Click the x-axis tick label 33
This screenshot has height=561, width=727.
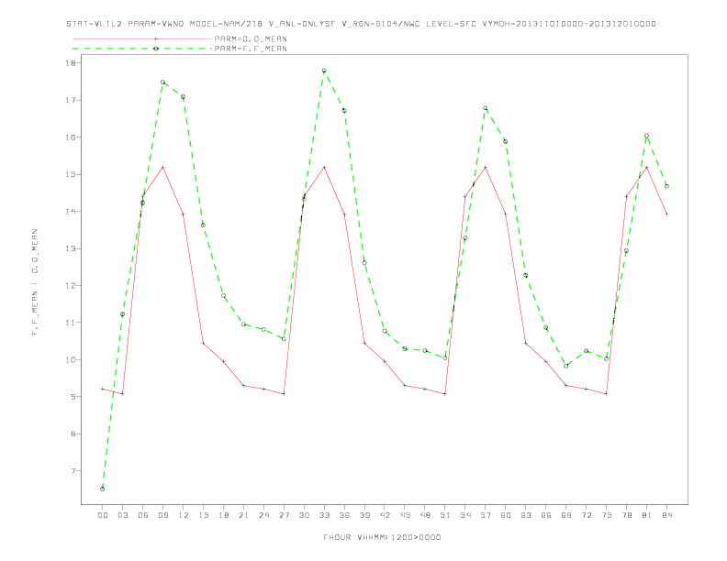[x=324, y=515]
